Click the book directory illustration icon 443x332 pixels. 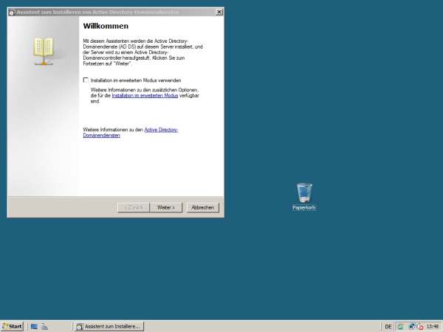pos(44,51)
